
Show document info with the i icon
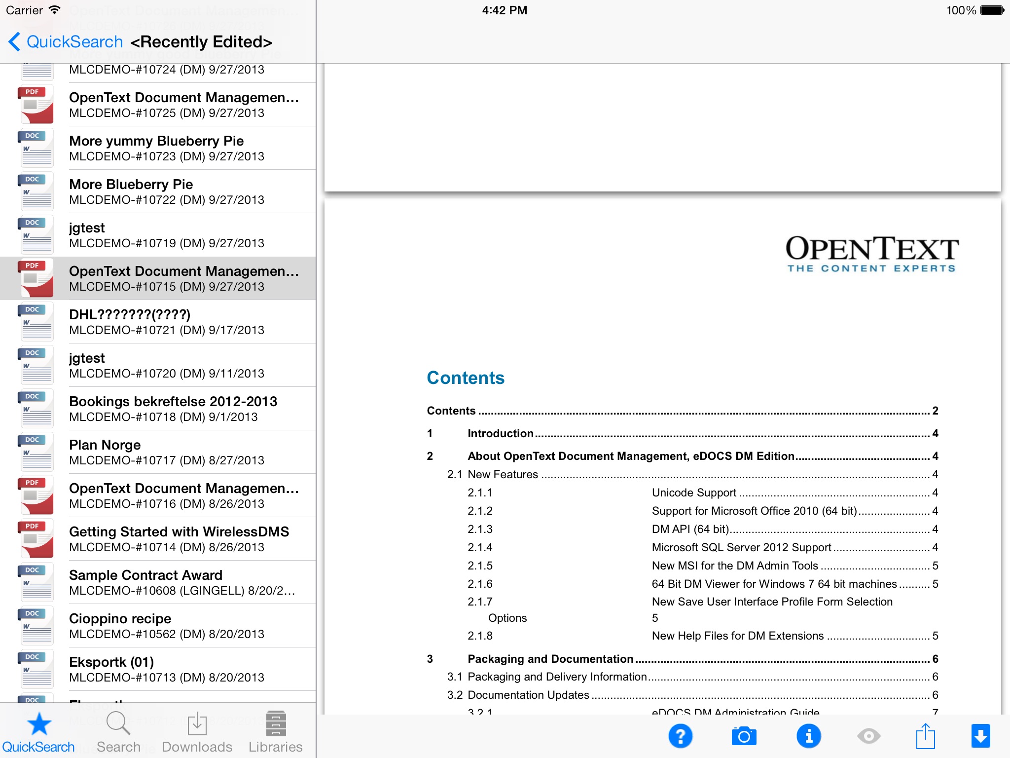tap(809, 736)
